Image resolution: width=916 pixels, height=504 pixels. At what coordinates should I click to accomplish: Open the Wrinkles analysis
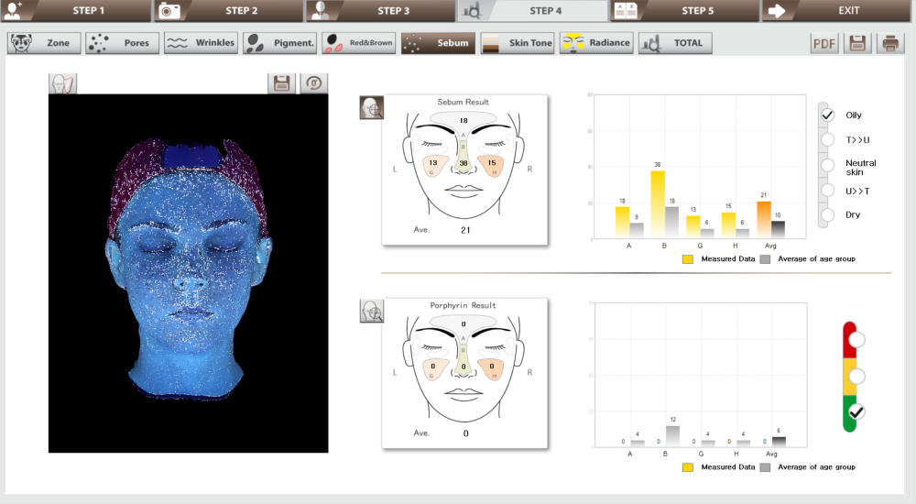(201, 43)
